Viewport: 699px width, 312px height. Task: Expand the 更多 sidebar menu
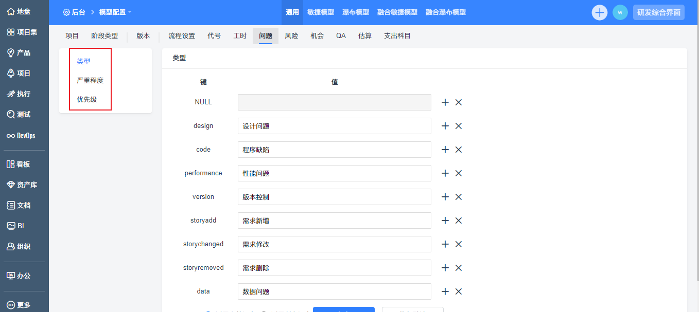[19, 305]
